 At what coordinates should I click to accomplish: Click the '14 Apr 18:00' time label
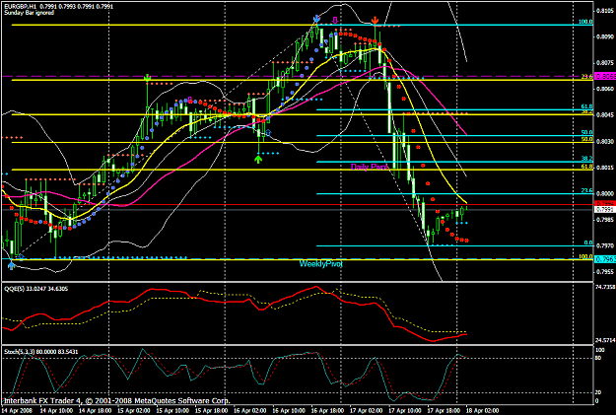pyautogui.click(x=95, y=411)
